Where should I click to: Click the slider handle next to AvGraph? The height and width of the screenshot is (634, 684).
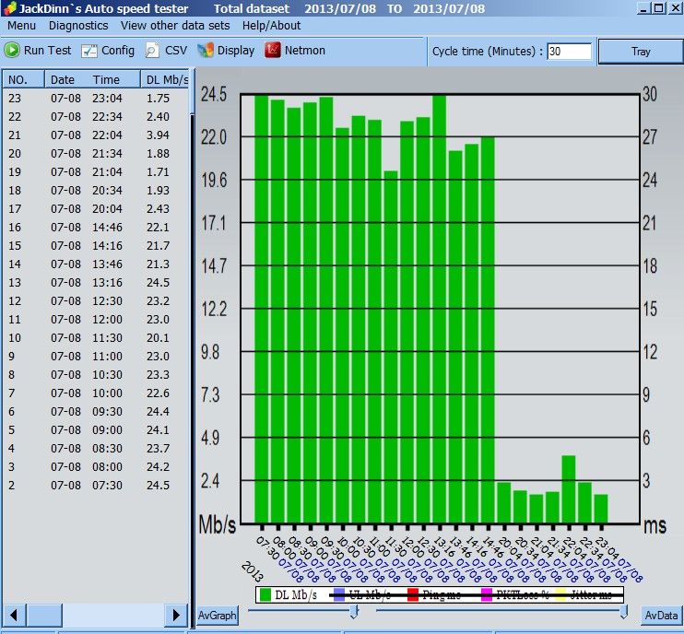tap(354, 611)
